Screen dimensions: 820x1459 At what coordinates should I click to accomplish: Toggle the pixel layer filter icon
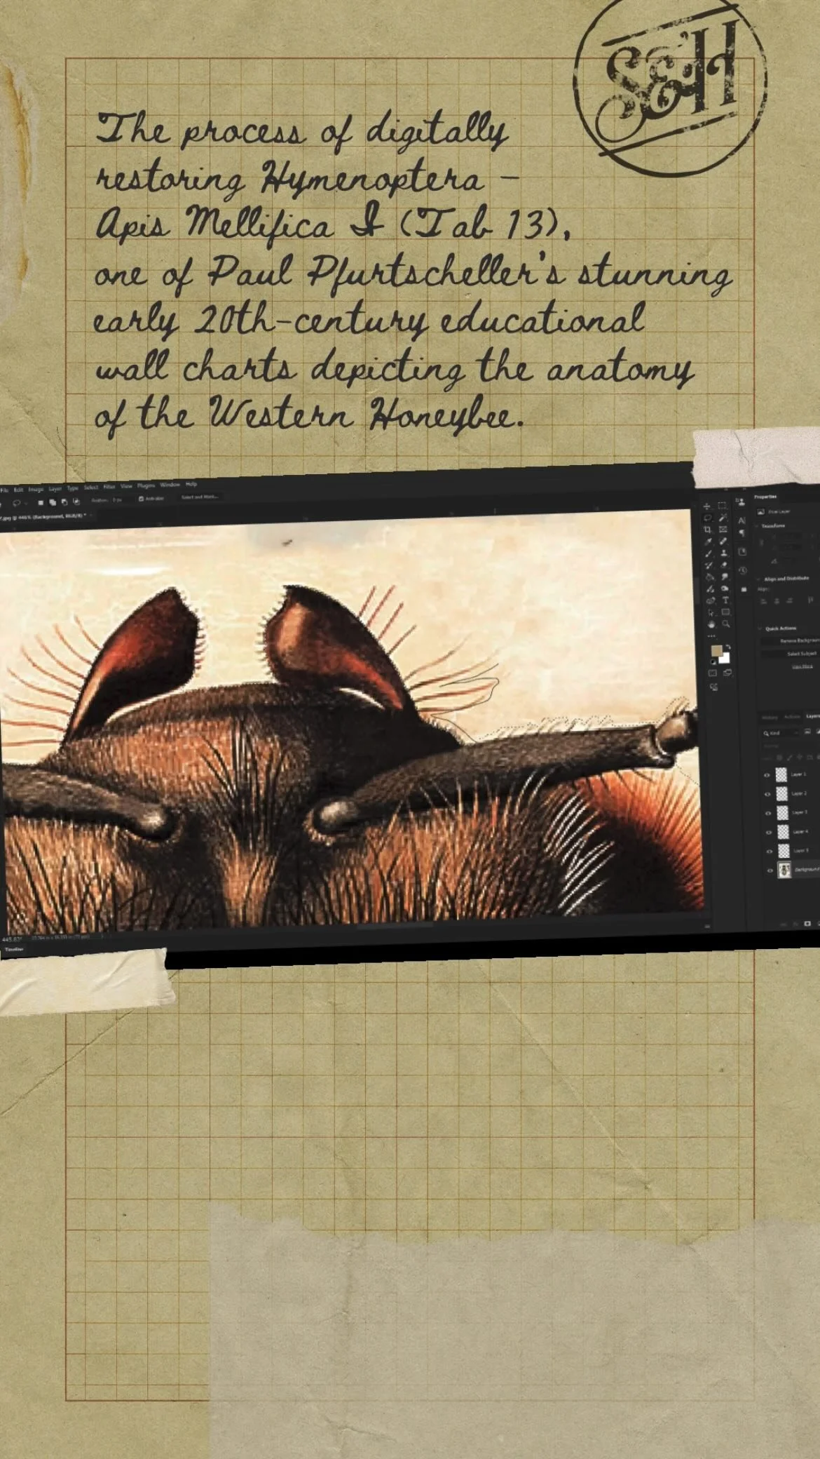click(x=807, y=732)
